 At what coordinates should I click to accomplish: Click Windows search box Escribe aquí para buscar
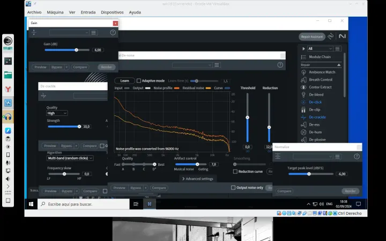pyautogui.click(x=84, y=204)
